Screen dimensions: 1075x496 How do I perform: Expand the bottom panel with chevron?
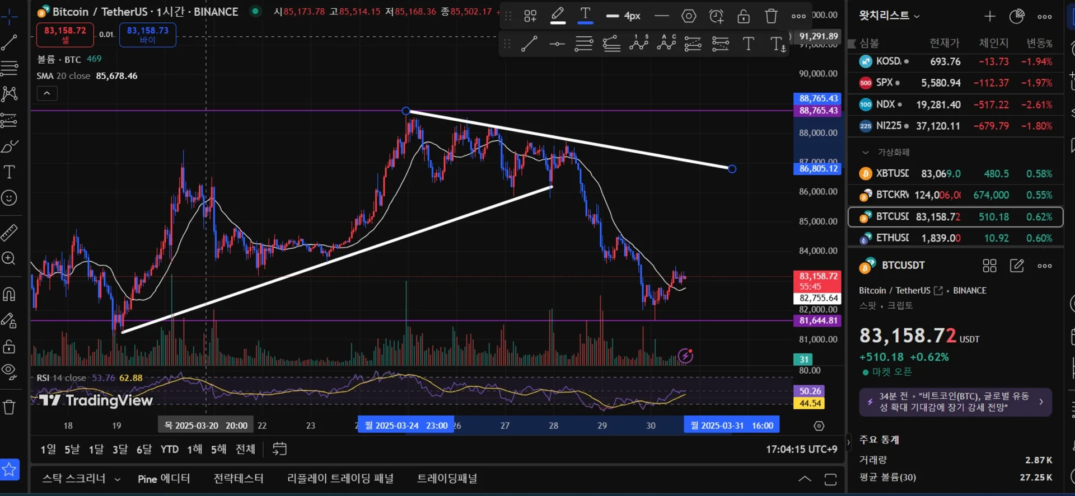click(x=805, y=479)
